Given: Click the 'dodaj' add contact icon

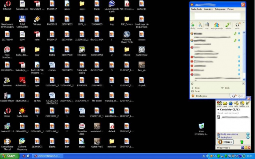Looking at the screenshot, I should (x=193, y=25).
